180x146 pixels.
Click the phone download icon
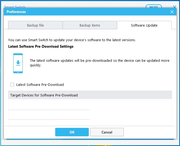pyautogui.click(x=18, y=63)
